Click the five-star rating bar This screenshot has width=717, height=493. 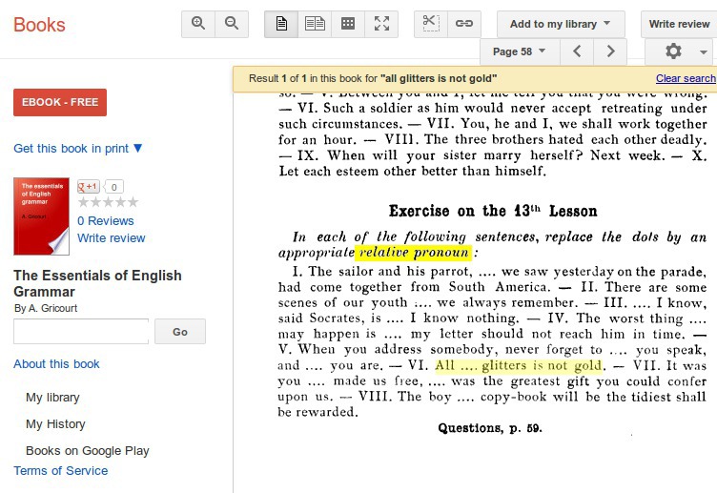point(108,202)
